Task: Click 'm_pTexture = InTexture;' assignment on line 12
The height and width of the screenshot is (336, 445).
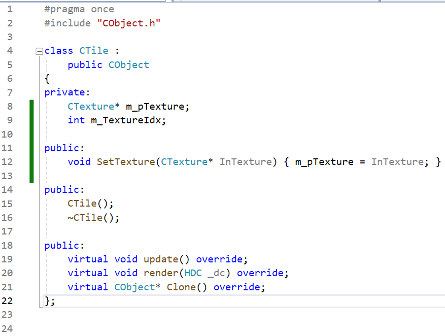Action: point(362,162)
